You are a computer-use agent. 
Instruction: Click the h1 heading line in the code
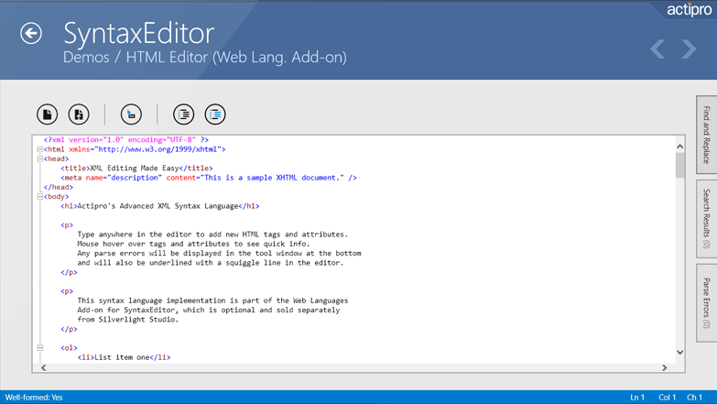click(160, 206)
